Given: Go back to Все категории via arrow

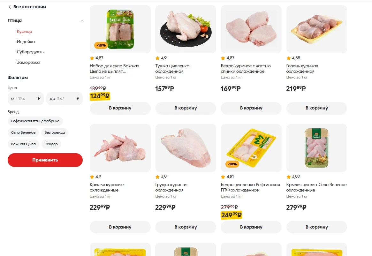Looking at the screenshot, I should [10, 7].
